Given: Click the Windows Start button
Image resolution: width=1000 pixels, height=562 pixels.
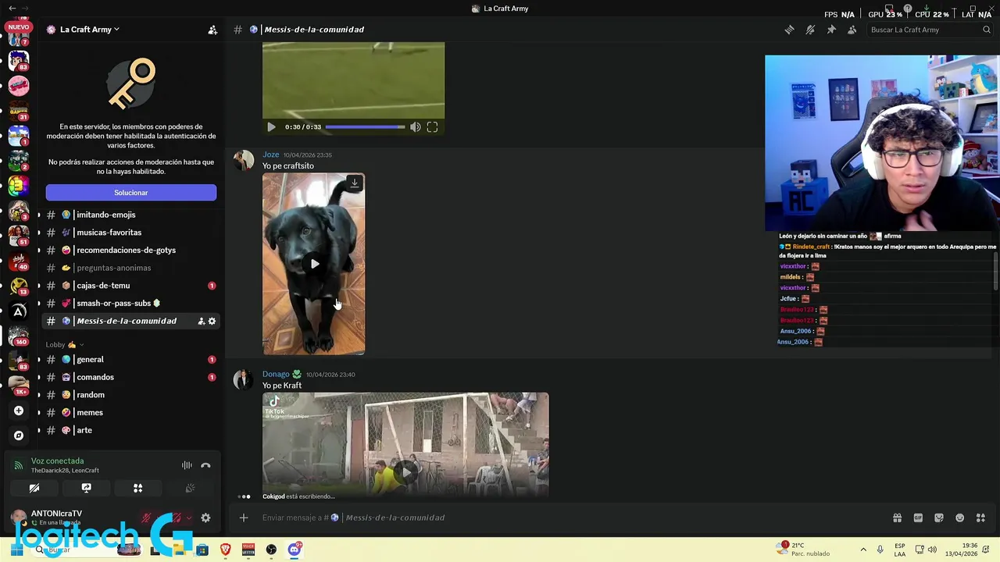Looking at the screenshot, I should pos(17,550).
